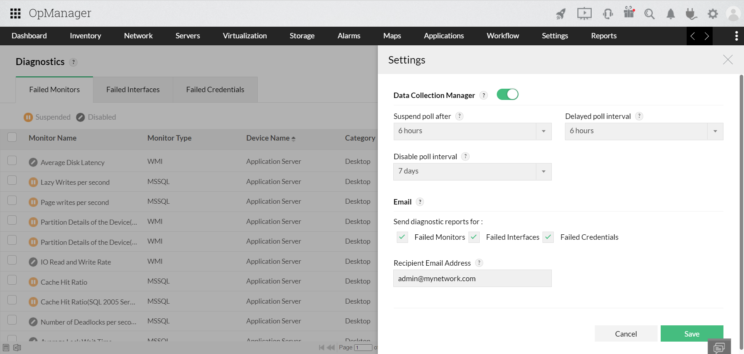Screen dimensions: 744x354
Task: Click the Cancel button
Action: point(626,334)
